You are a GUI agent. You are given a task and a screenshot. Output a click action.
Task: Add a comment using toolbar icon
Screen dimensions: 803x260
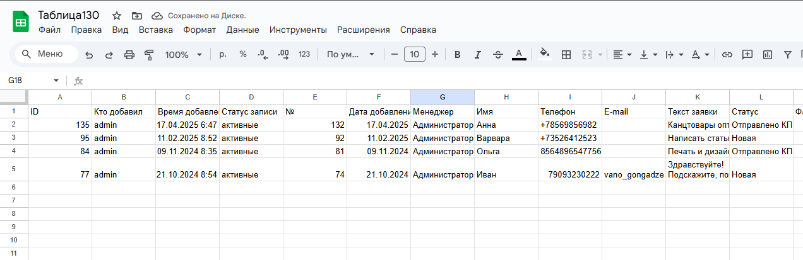tap(747, 55)
